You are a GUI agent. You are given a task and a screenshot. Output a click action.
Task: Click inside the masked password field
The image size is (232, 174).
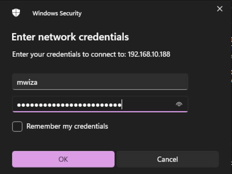[x=100, y=104]
